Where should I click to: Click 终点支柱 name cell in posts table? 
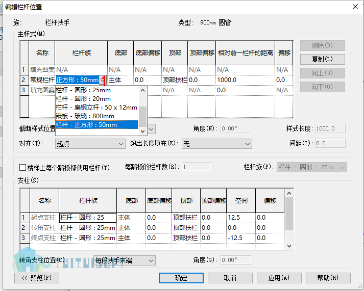click(44, 238)
